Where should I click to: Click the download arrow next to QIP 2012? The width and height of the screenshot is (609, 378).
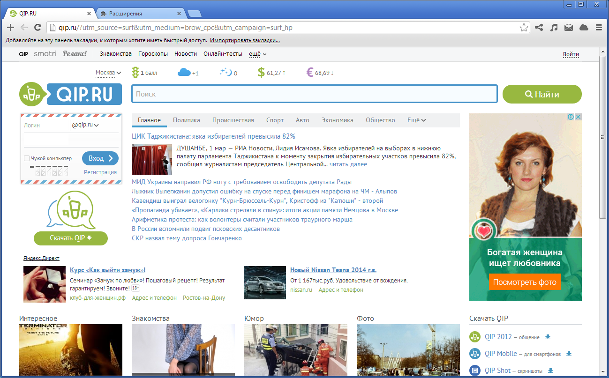(x=548, y=337)
